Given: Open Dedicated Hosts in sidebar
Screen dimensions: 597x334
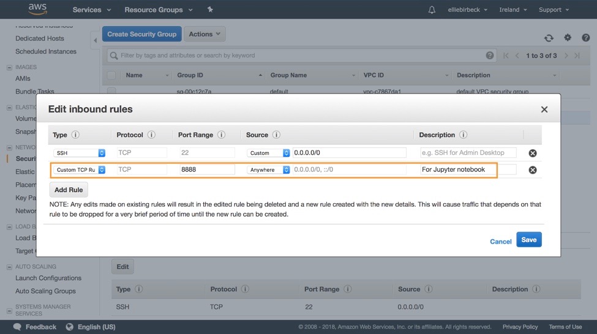Looking at the screenshot, I should point(40,39).
